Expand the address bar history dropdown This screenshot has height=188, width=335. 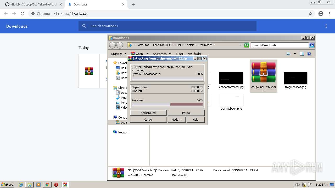[240, 45]
